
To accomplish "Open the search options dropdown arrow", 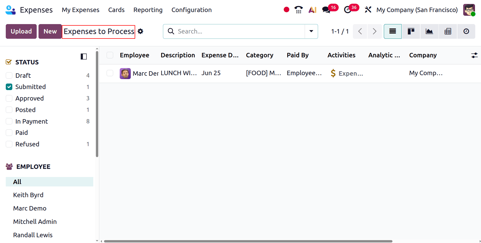I will click(311, 31).
